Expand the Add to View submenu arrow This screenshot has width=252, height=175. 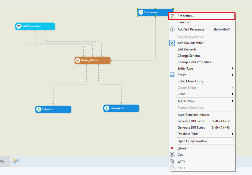233,101
